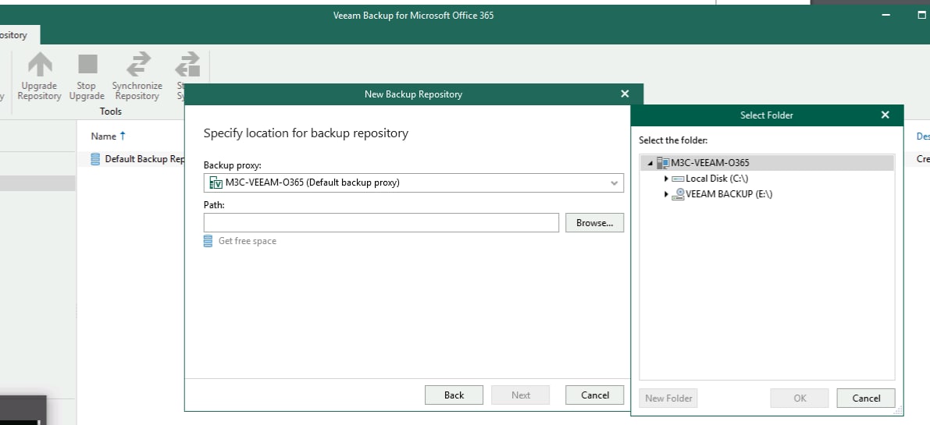Collapse the M3C-VEEAM-O365 tree node
The height and width of the screenshot is (425, 930).
(x=650, y=163)
